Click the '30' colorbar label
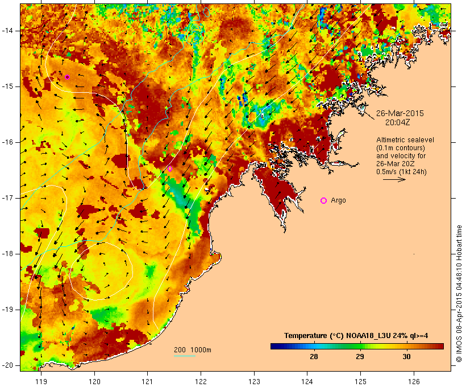 pyautogui.click(x=406, y=357)
